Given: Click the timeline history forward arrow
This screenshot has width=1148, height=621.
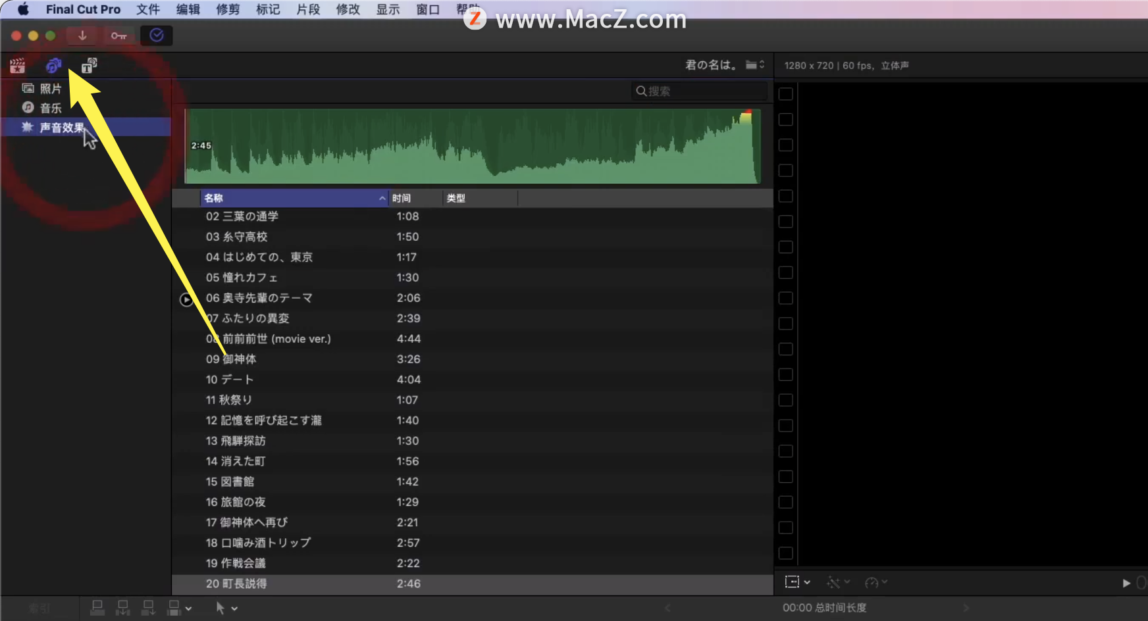Looking at the screenshot, I should point(966,609).
